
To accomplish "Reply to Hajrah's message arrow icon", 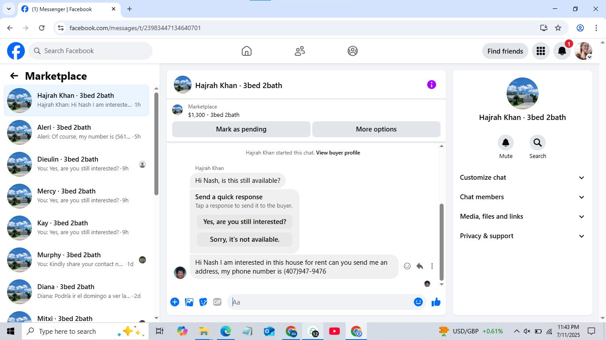I will pyautogui.click(x=420, y=266).
